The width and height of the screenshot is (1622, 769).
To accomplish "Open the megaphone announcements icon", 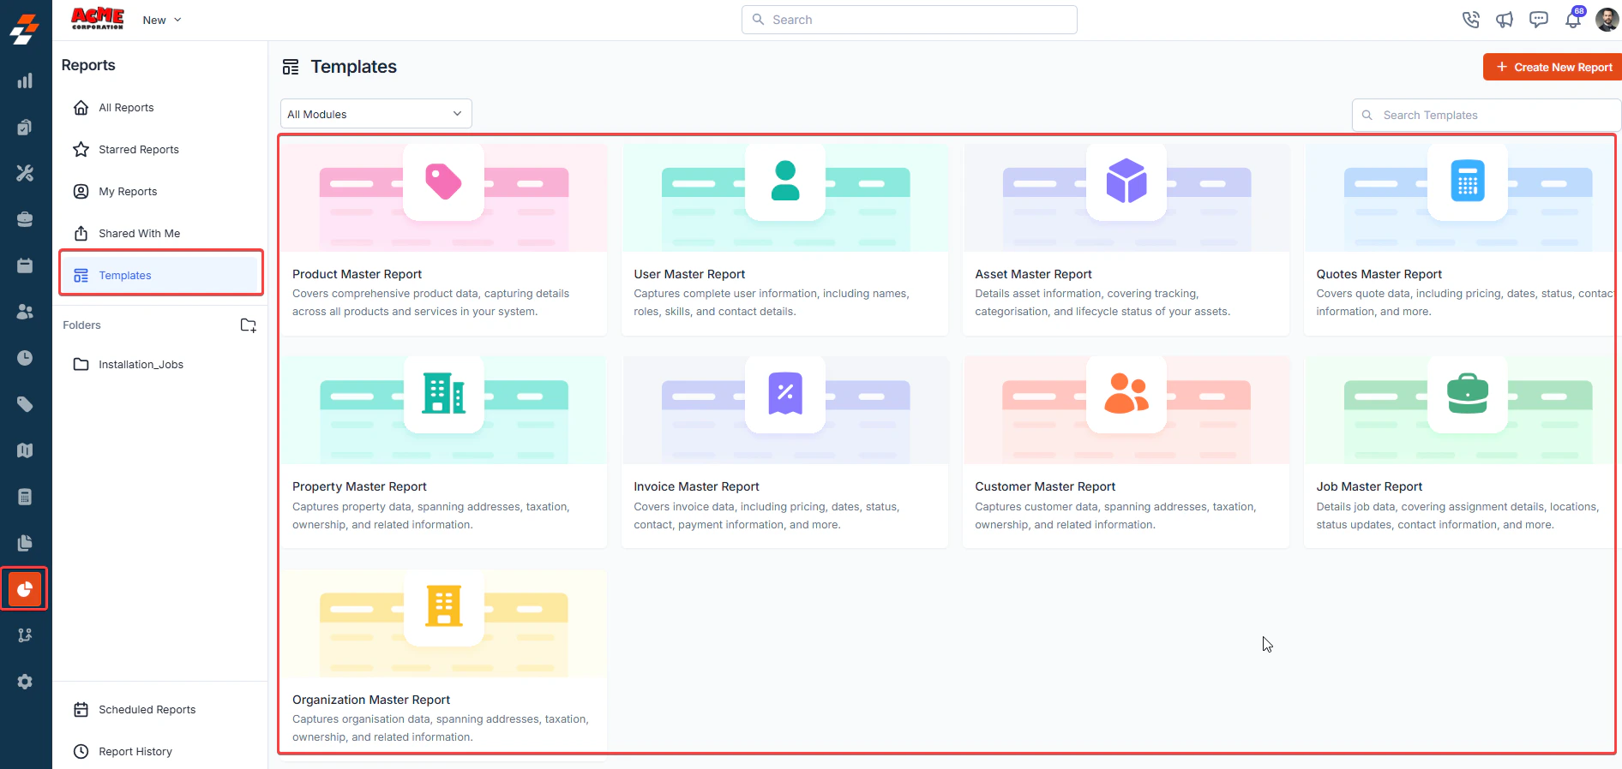I will (1505, 19).
